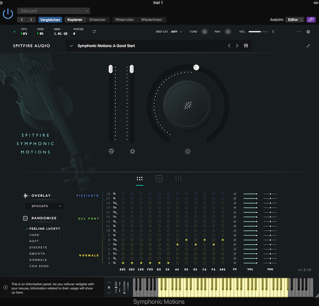Screen dimensions: 319x306
Task: Click the info icon in the information panel
Action: tap(5, 287)
